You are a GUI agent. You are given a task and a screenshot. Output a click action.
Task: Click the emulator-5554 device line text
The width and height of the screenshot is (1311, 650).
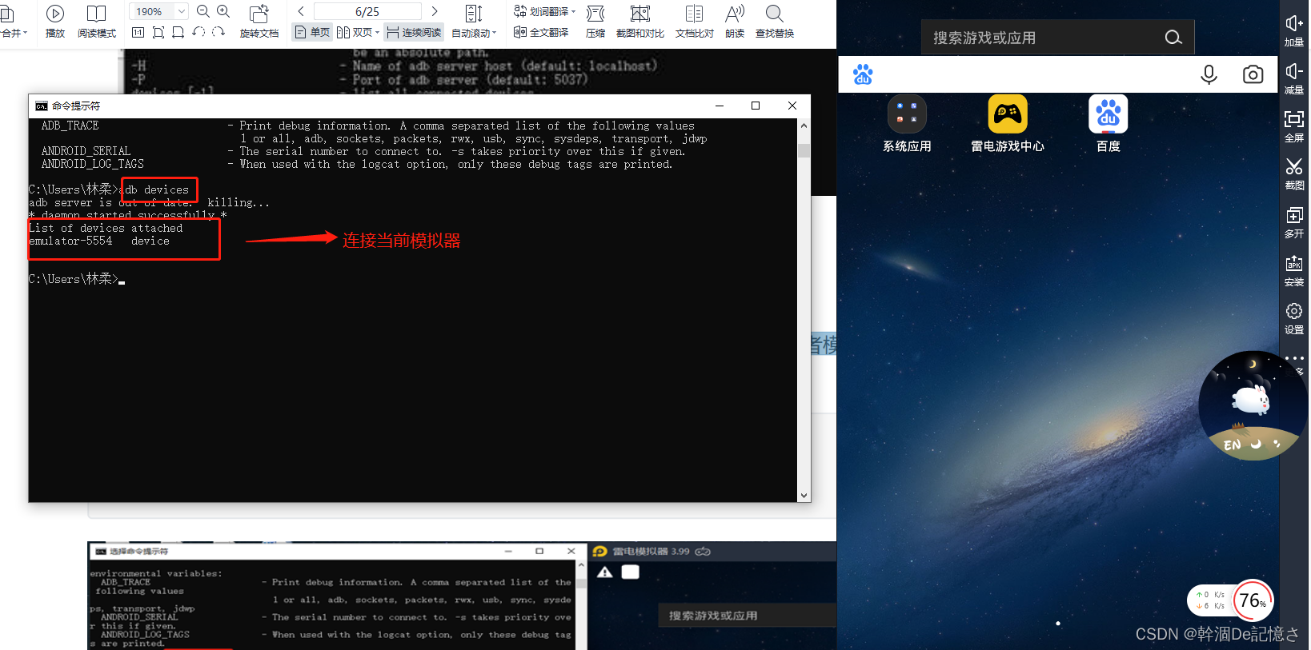99,241
